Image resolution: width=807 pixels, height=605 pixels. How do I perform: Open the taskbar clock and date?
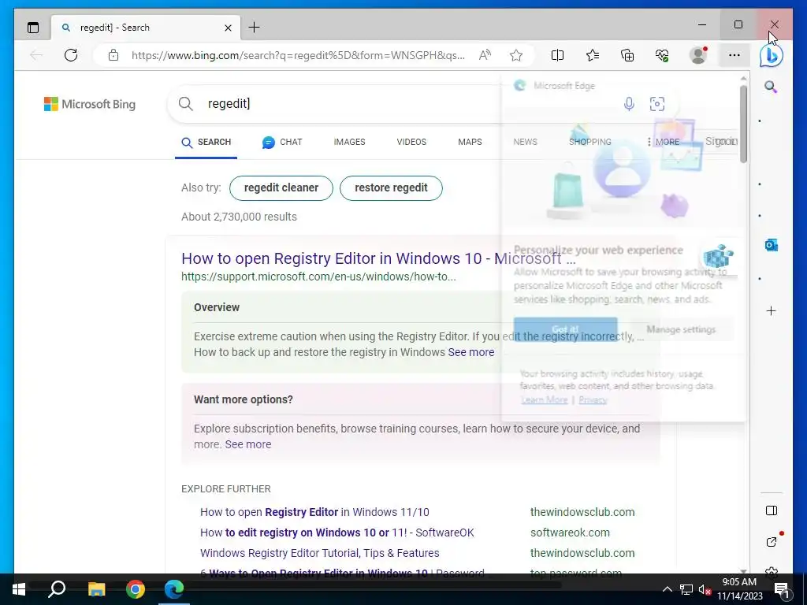click(739, 589)
